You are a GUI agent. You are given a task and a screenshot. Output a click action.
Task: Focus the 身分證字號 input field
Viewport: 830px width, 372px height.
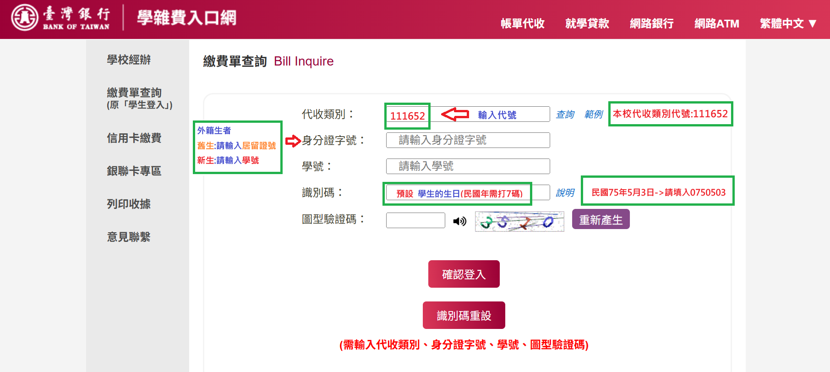pyautogui.click(x=468, y=140)
